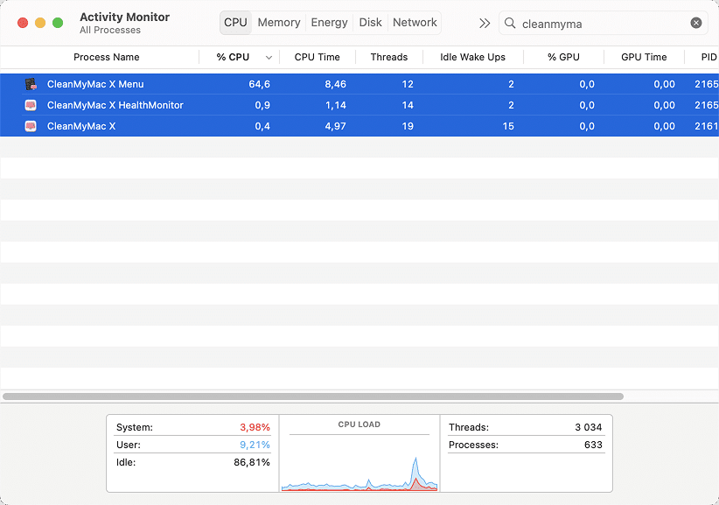Click the Idle 86,81% value
Image resolution: width=719 pixels, height=505 pixels.
[x=252, y=462]
